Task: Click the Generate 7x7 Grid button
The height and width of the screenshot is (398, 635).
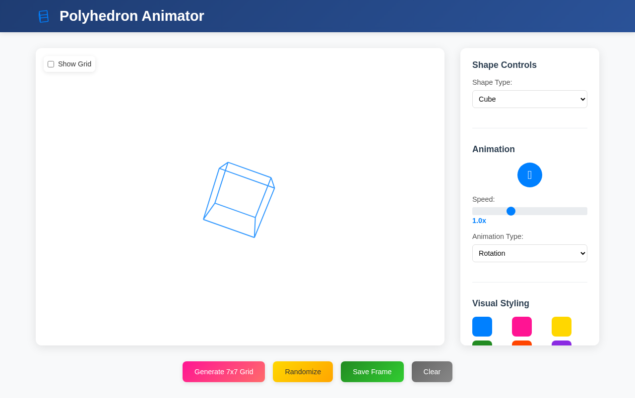Action: coord(223,371)
